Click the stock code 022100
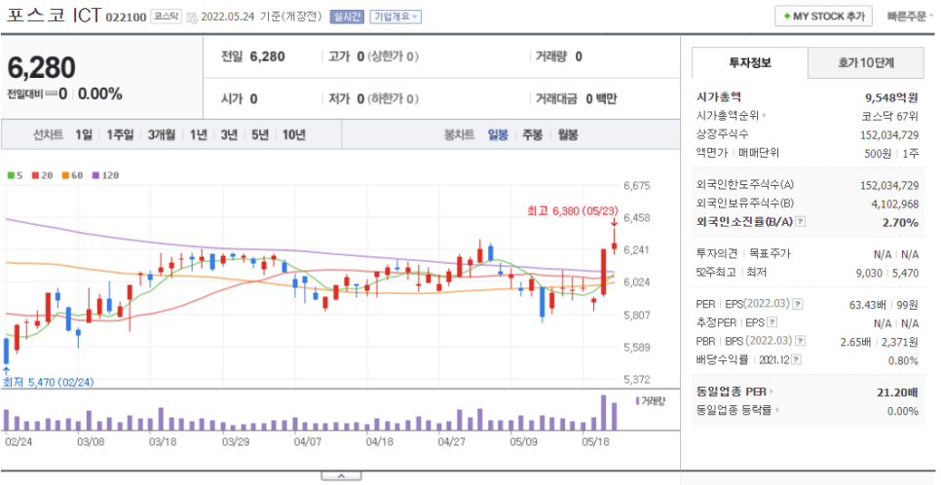 (x=126, y=18)
